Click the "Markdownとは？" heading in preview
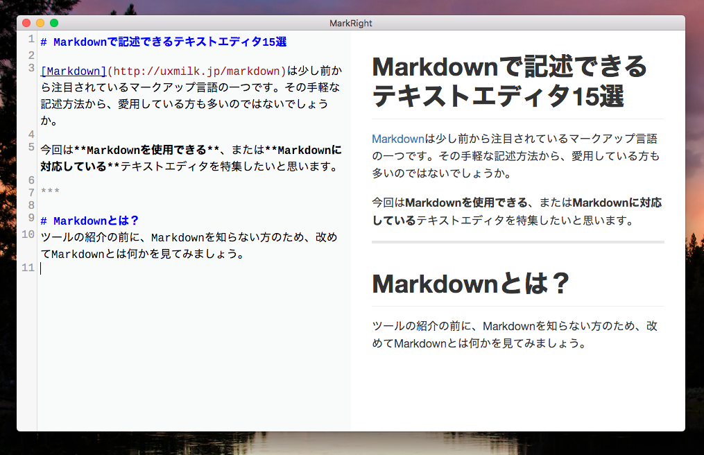The height and width of the screenshot is (455, 704). [x=471, y=284]
